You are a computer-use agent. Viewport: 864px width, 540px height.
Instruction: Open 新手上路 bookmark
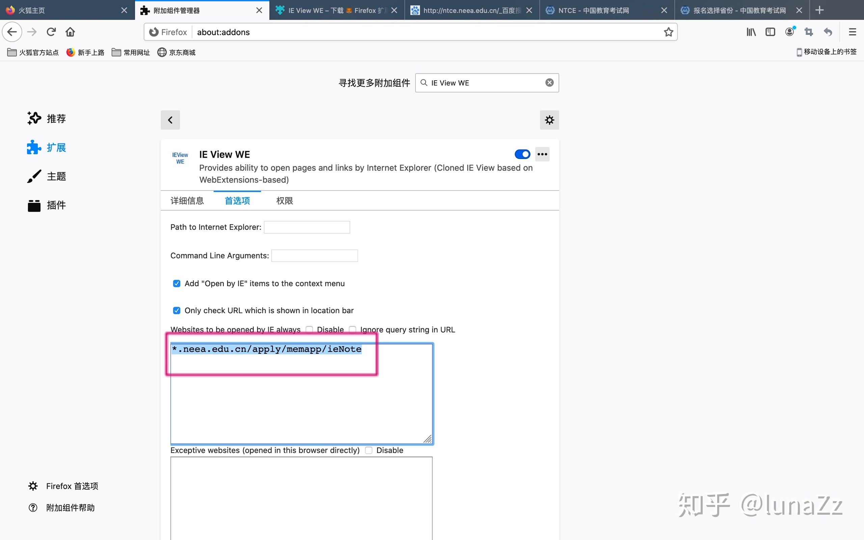coord(85,53)
